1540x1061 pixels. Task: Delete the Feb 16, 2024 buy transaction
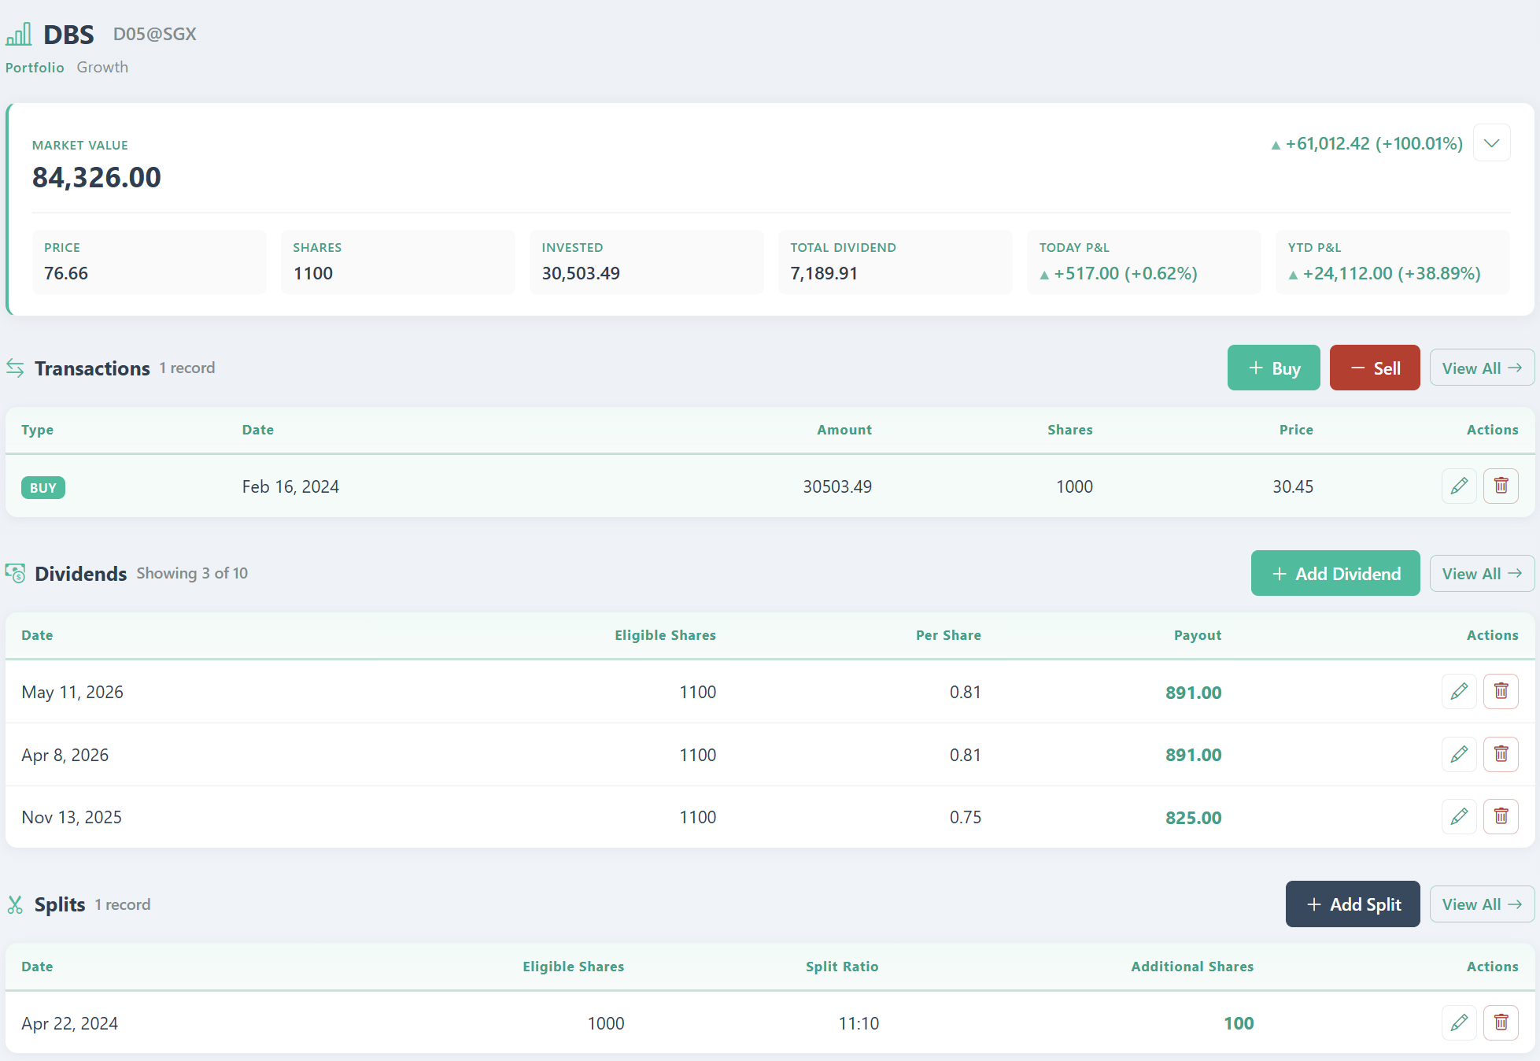[1501, 486]
